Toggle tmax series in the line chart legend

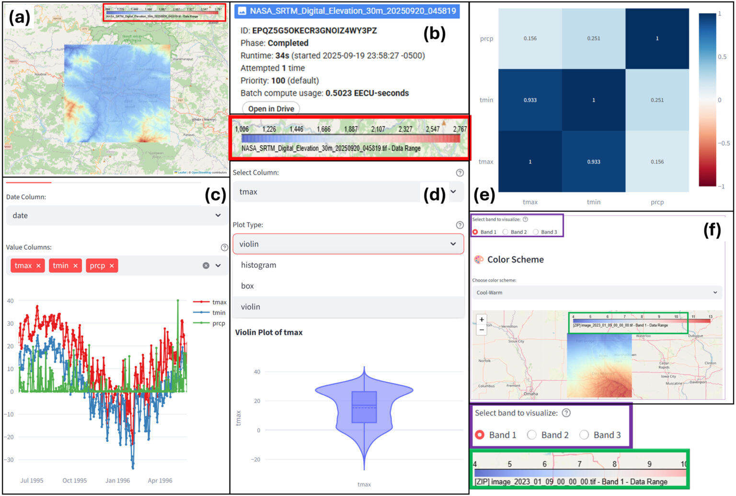coord(210,302)
